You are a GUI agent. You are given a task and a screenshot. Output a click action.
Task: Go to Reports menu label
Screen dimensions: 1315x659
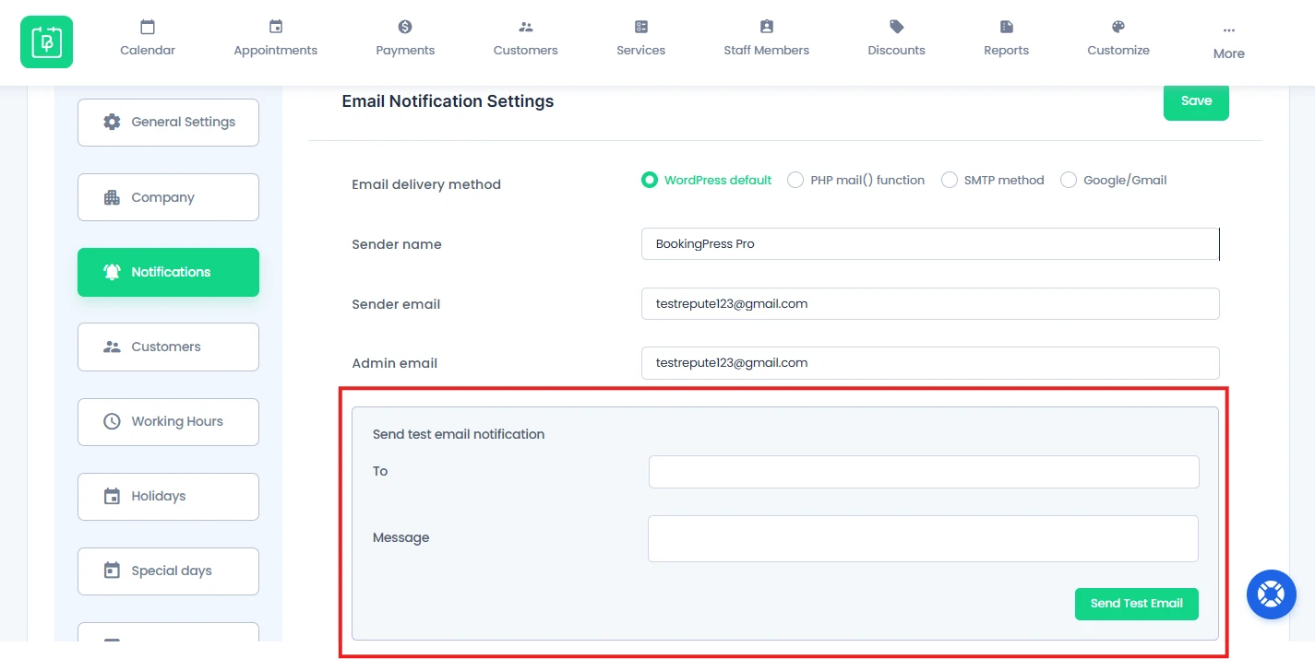click(x=1007, y=50)
